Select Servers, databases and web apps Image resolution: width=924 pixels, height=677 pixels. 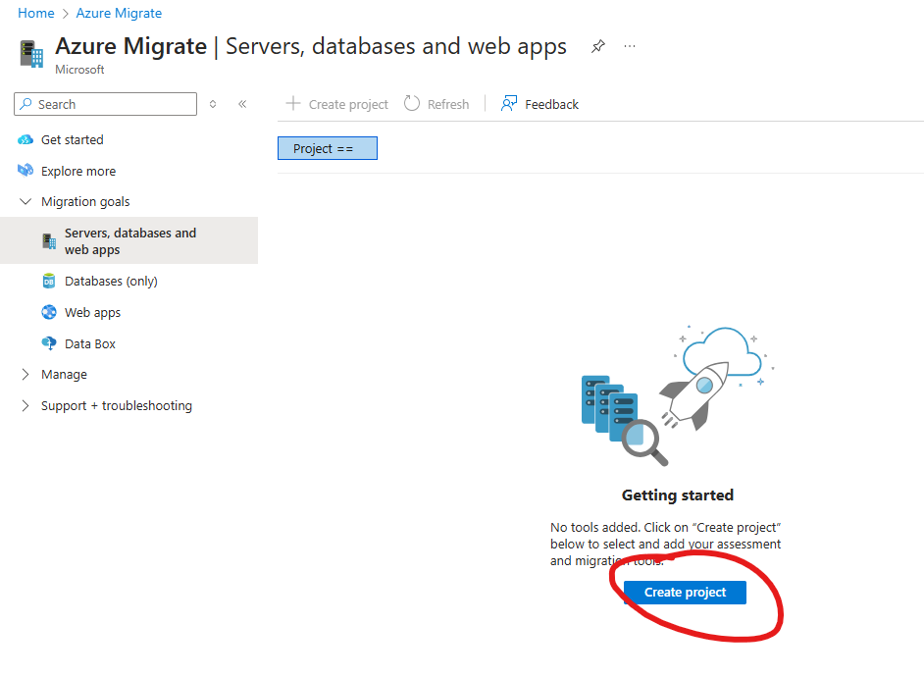[x=129, y=241]
